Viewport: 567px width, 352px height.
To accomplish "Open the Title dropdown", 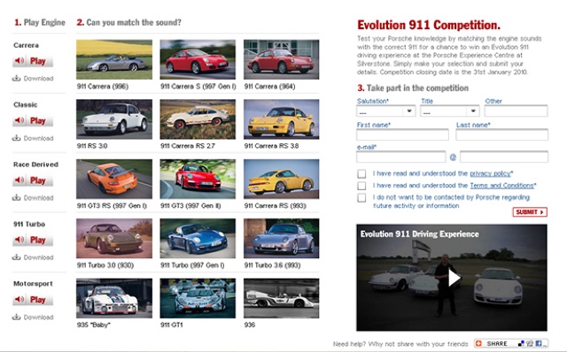I will click(450, 111).
